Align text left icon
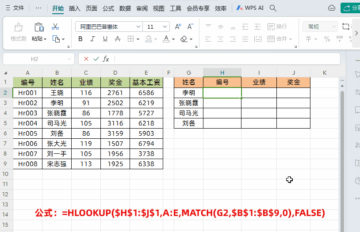This screenshot has height=232, width=360. (208, 39)
